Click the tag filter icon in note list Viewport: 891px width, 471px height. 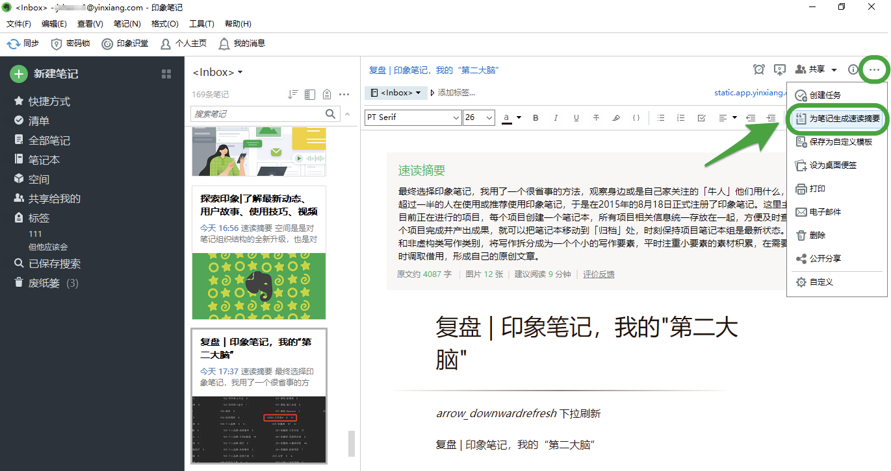point(327,94)
